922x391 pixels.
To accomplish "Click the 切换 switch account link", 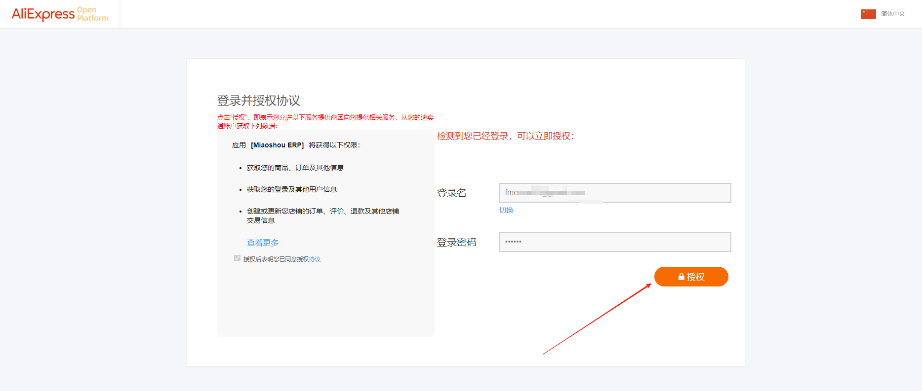I will pyautogui.click(x=506, y=210).
